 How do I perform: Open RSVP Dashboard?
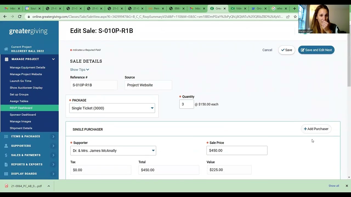(29, 108)
